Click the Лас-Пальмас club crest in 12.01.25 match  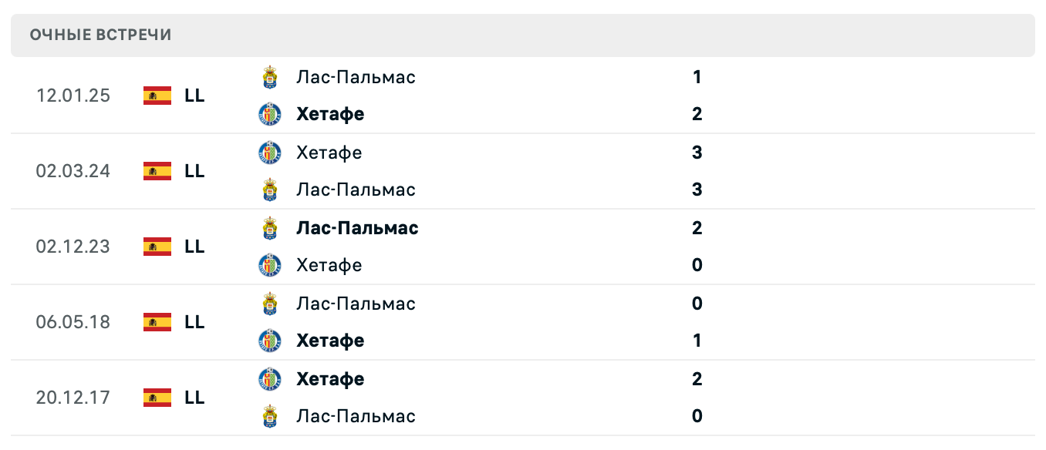click(x=269, y=77)
